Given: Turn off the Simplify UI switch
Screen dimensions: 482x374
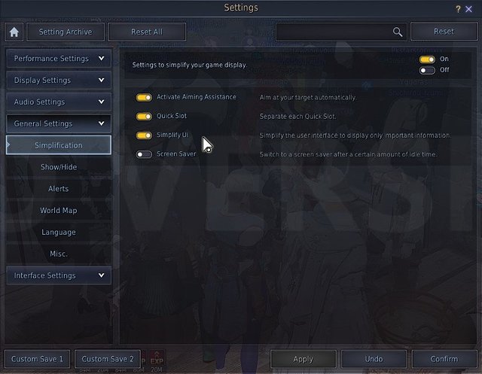Looking at the screenshot, I should click(x=144, y=135).
